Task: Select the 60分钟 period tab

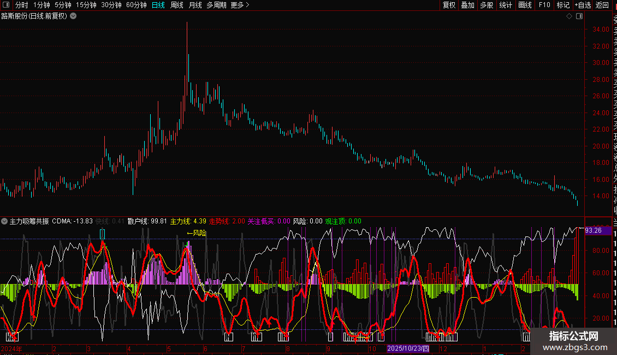Action: [136, 5]
